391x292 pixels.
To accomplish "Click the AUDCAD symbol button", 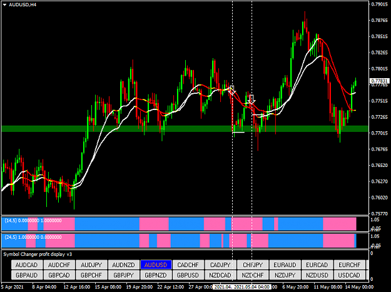I will 27,264.
